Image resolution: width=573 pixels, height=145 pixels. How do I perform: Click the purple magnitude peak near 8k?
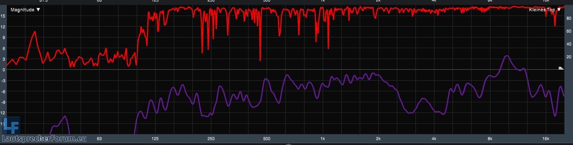[x=507, y=56]
